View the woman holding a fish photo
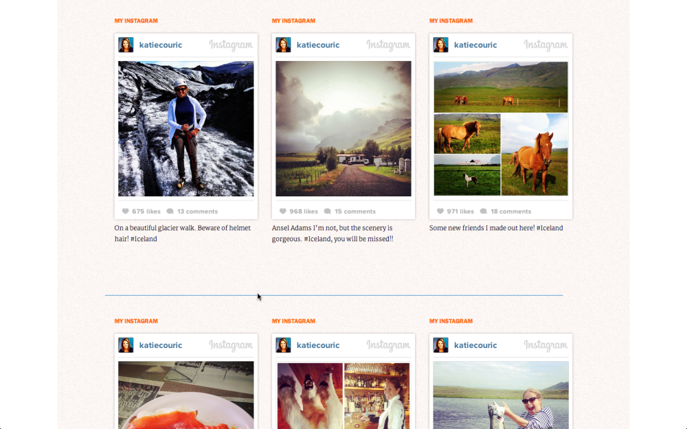This screenshot has width=687, height=429. point(501,395)
